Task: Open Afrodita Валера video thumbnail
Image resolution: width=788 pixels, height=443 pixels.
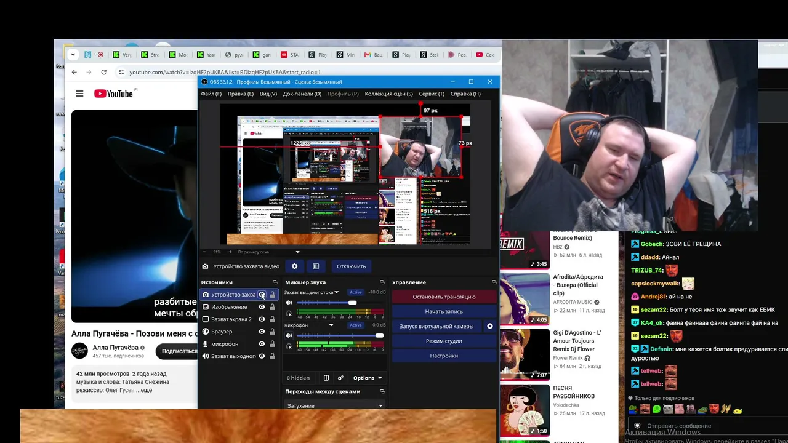Action: pos(525,299)
